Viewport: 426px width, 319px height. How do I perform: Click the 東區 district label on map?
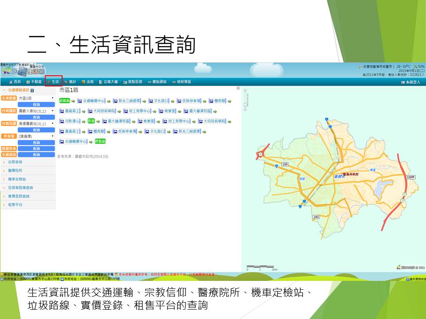pyautogui.click(x=372, y=170)
